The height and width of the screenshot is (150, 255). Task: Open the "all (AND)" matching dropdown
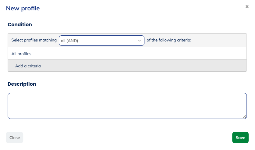(101, 41)
